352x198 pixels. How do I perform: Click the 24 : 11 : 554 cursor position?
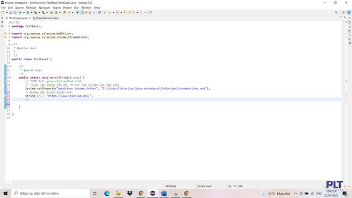[235, 186]
